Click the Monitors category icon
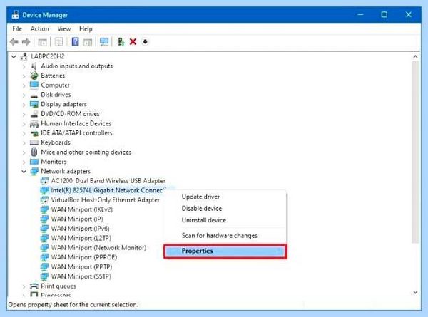The width and height of the screenshot is (428, 317). click(34, 162)
